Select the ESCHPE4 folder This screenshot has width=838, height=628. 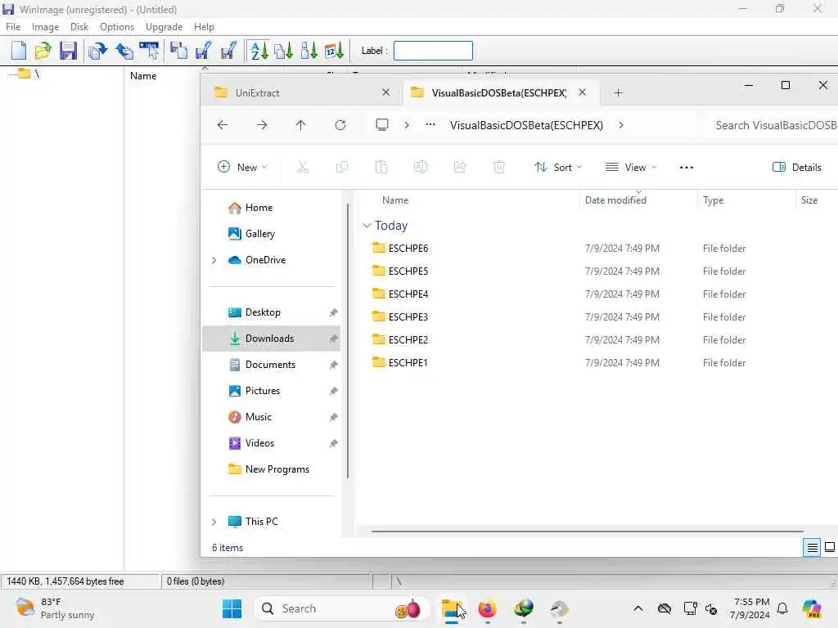point(408,294)
